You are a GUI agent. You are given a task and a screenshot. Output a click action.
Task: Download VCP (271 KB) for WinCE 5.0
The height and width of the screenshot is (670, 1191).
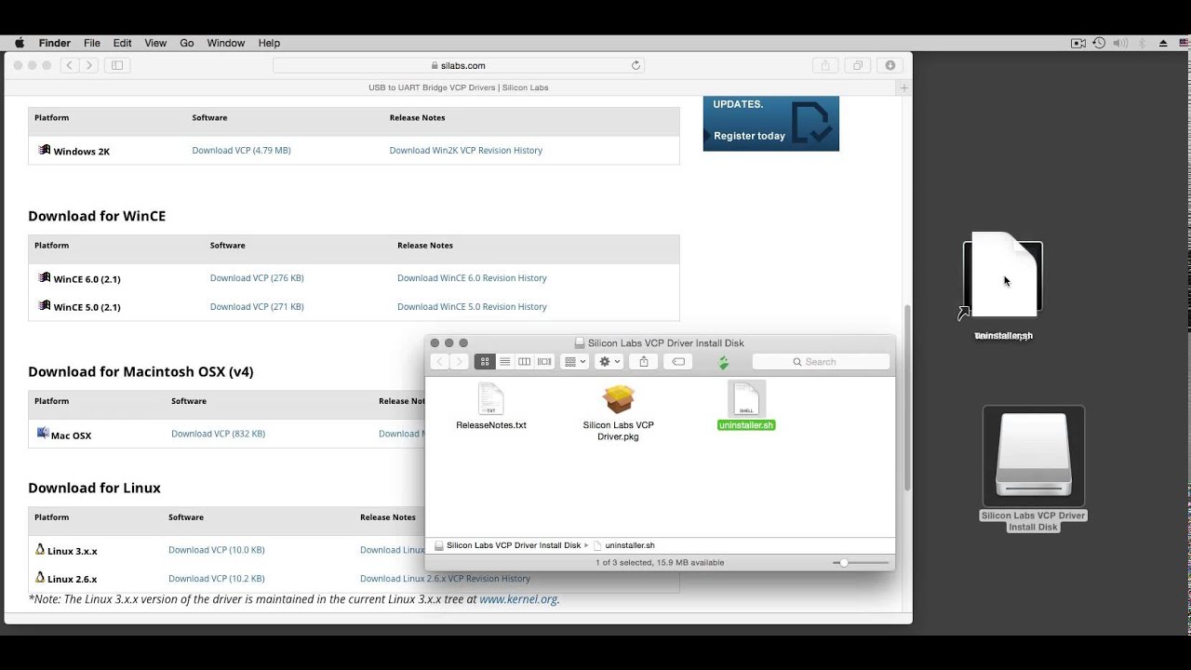(x=257, y=306)
